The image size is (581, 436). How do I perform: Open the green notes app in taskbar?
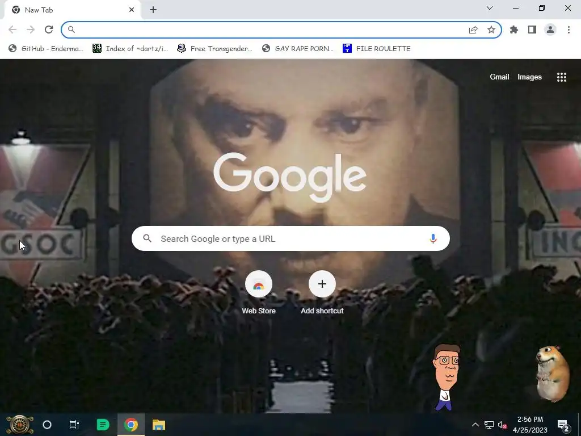[x=103, y=425]
